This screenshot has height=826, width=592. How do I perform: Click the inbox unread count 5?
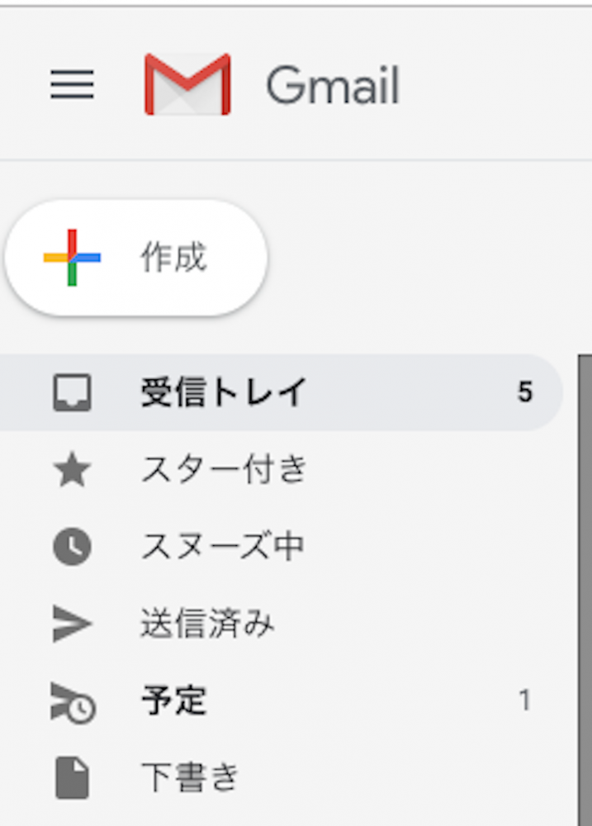(524, 392)
